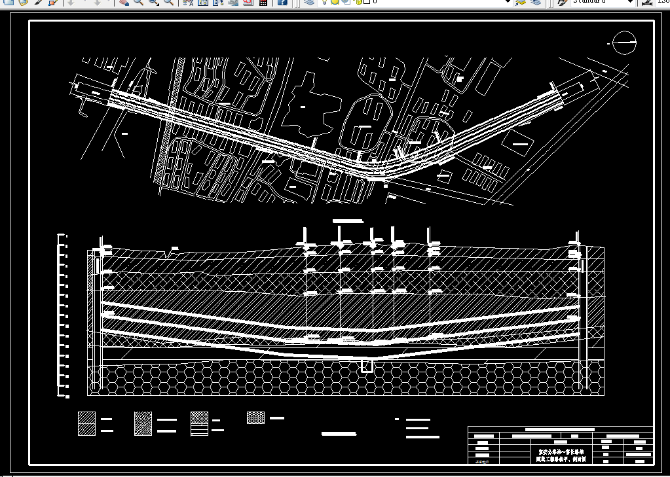670x477 pixels.
Task: Open the Block Editor tool
Action: coord(52,2)
